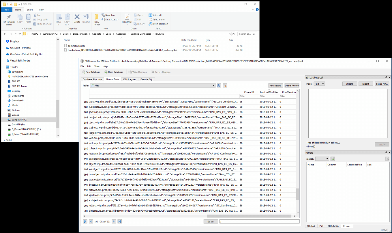
Task: Click the ParentId column filter field
Action: pyautogui.click(x=249, y=96)
